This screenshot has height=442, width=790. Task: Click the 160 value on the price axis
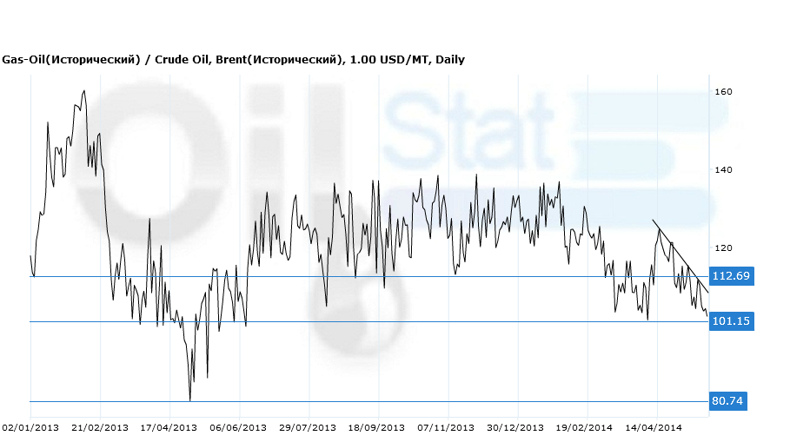tap(723, 92)
